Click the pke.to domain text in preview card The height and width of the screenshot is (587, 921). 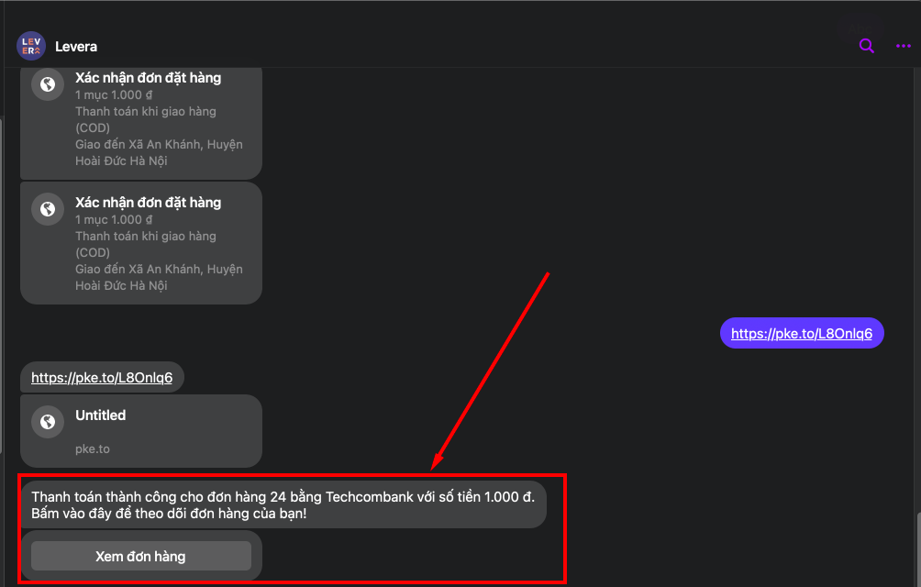click(x=93, y=449)
